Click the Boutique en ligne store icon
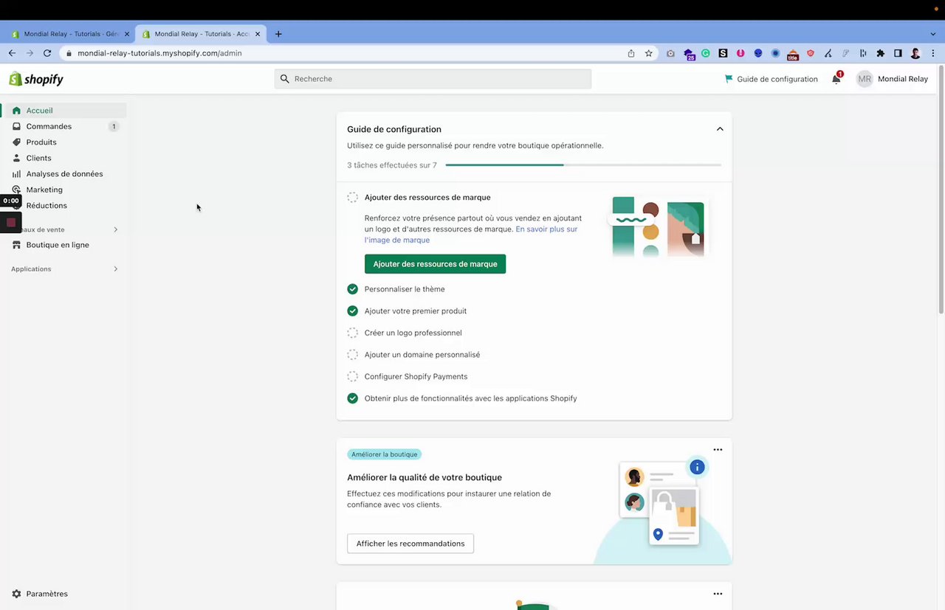 click(16, 245)
